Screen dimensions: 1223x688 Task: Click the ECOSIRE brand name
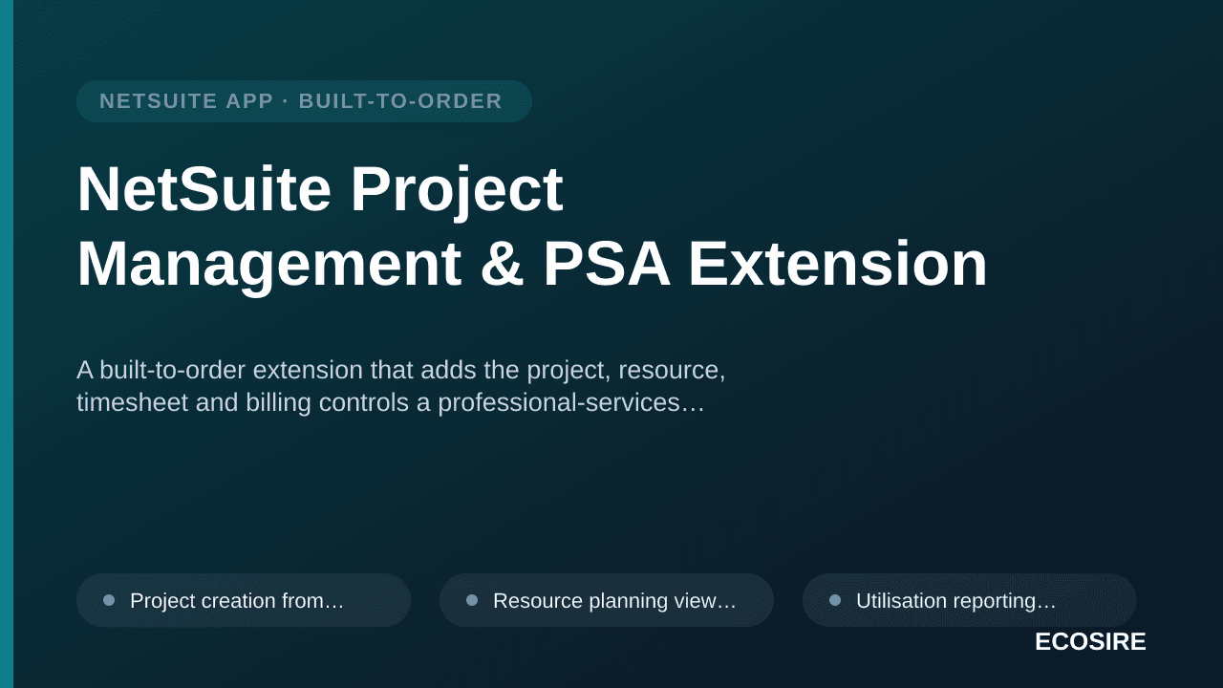pyautogui.click(x=1090, y=642)
